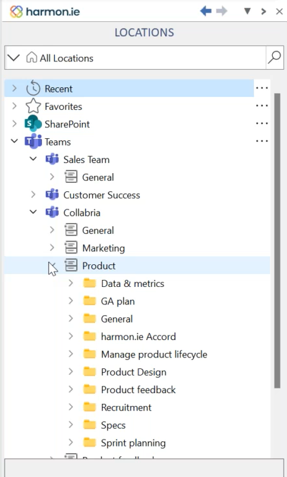Click the vertical scrollbar thumb
The height and width of the screenshot is (477, 287).
point(277,240)
